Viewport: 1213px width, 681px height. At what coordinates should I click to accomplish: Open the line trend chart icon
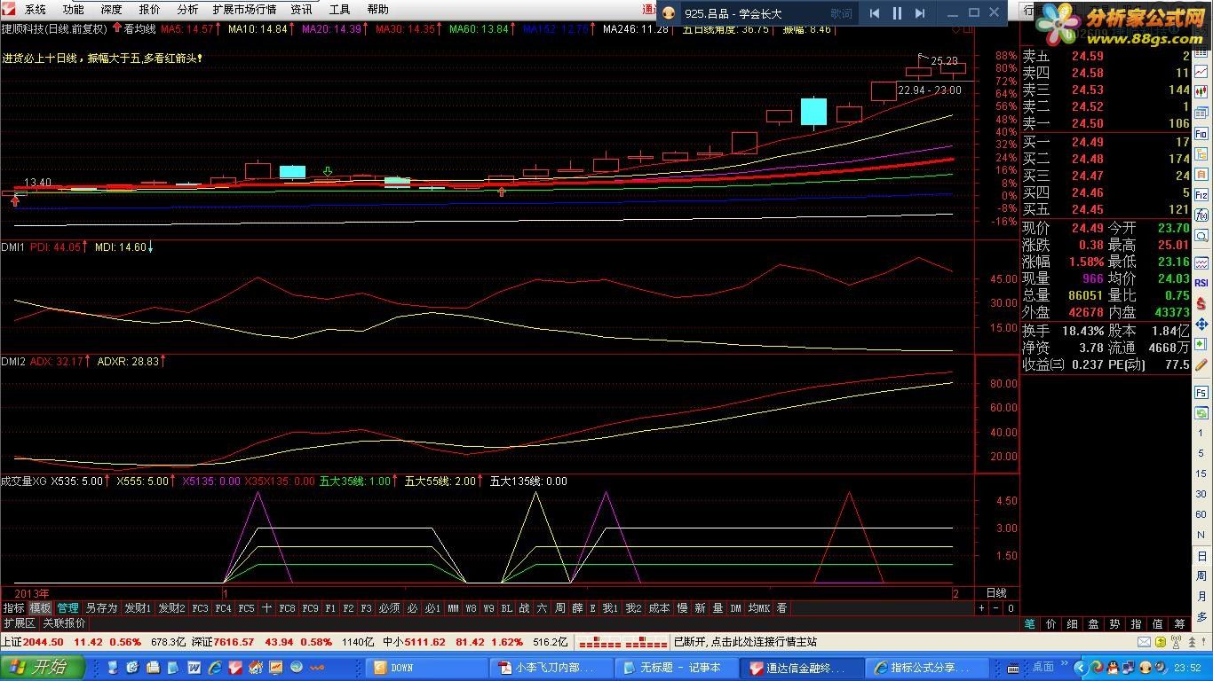click(x=1201, y=72)
